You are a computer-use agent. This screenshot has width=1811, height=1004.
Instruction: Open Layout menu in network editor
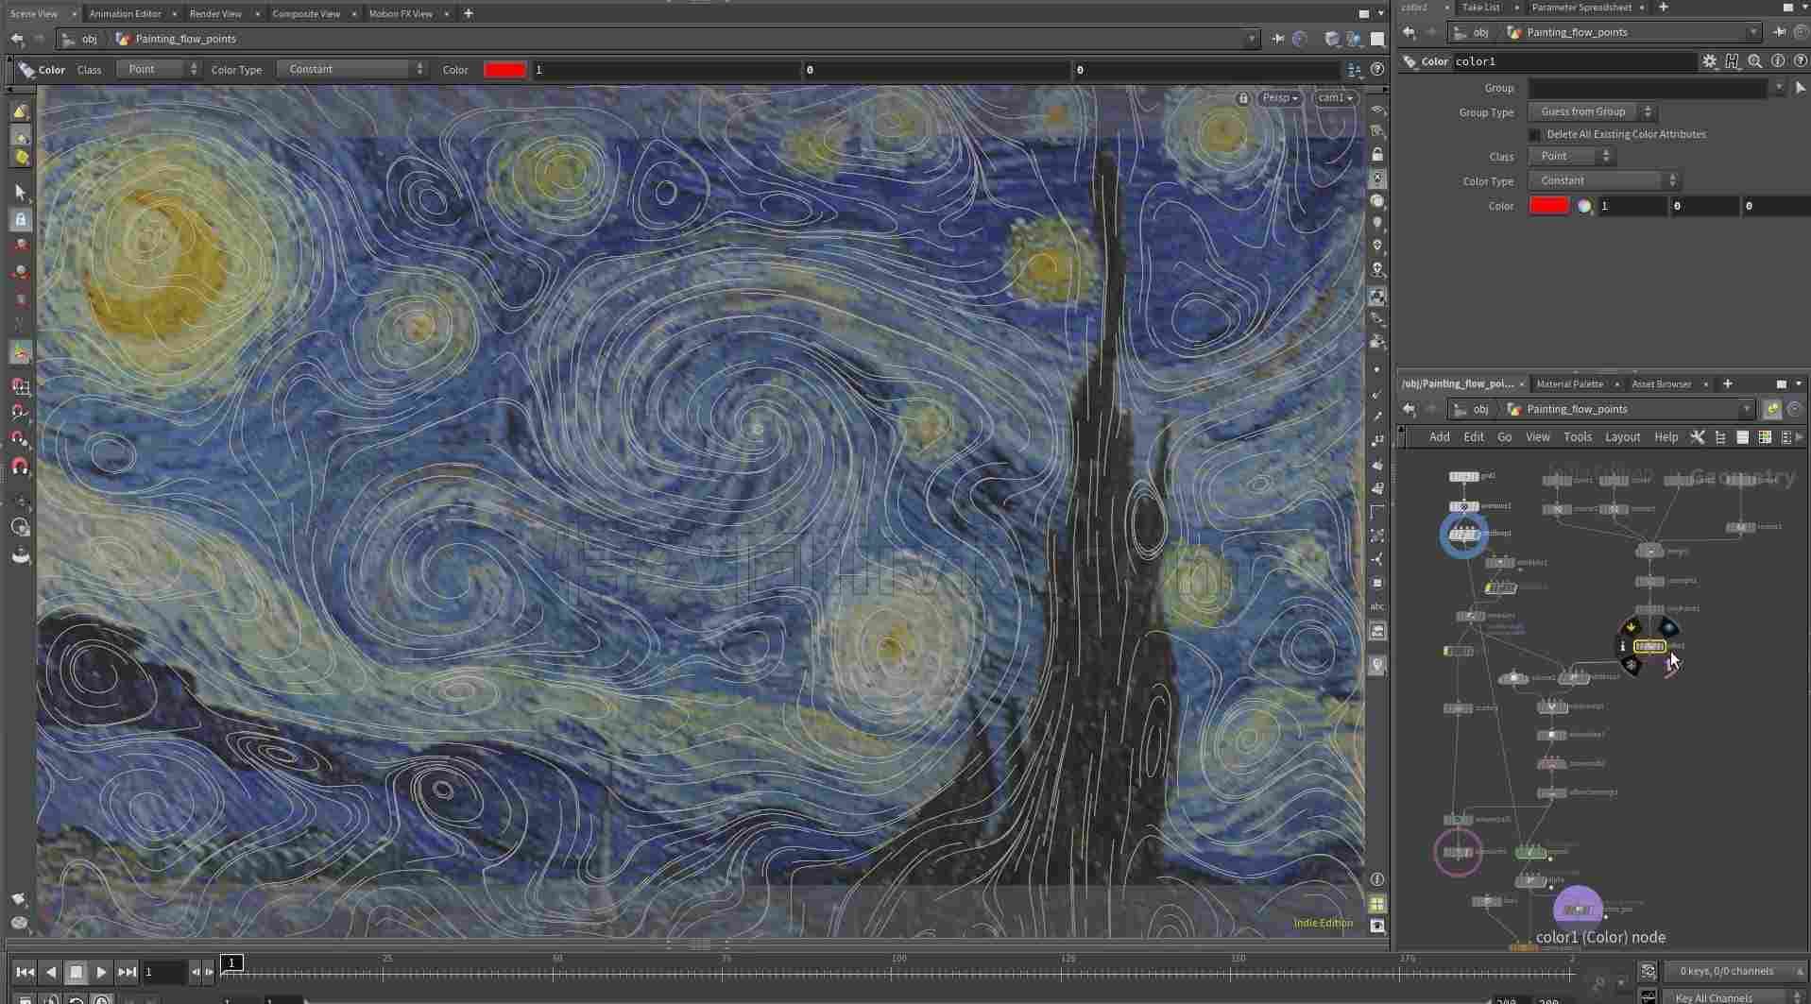pos(1622,437)
